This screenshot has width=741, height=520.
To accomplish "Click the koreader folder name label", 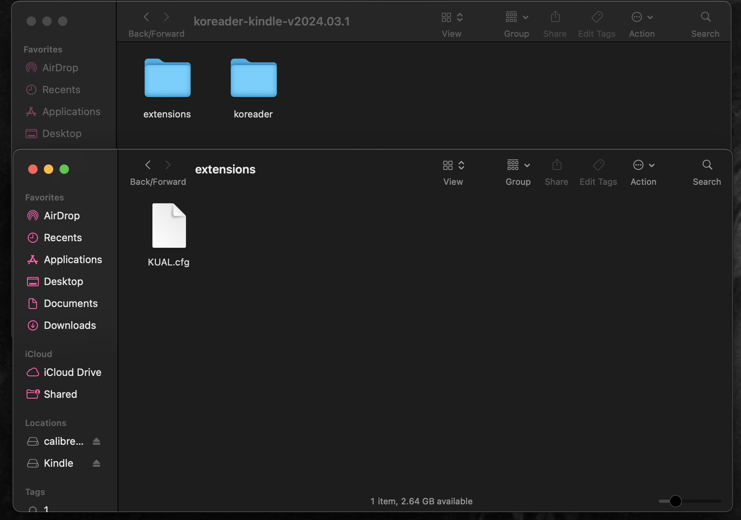I will pyautogui.click(x=253, y=114).
